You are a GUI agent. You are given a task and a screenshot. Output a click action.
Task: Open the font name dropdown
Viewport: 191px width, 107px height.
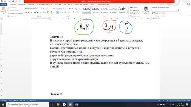[x=34, y=9]
